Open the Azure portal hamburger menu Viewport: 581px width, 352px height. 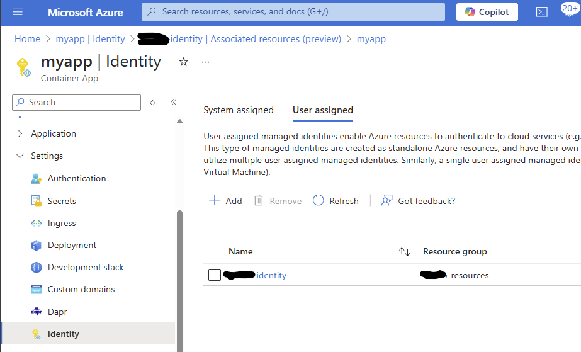click(18, 12)
